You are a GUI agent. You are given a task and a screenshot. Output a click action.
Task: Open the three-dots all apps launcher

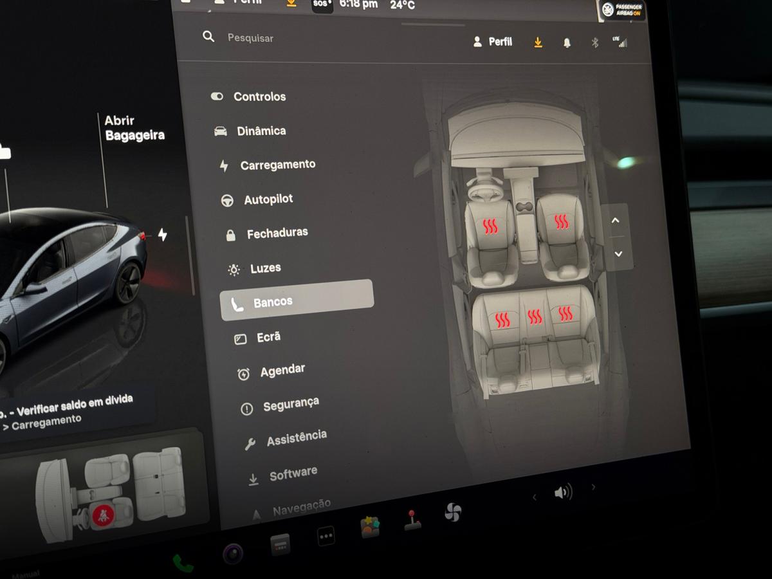pyautogui.click(x=326, y=536)
